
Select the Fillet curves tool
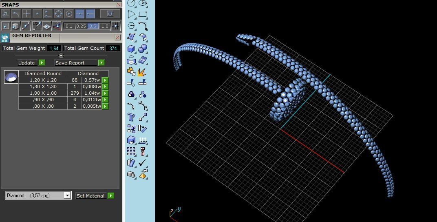pyautogui.click(x=143, y=26)
